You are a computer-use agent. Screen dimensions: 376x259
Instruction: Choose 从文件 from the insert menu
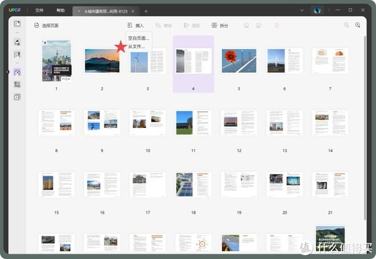coord(137,46)
